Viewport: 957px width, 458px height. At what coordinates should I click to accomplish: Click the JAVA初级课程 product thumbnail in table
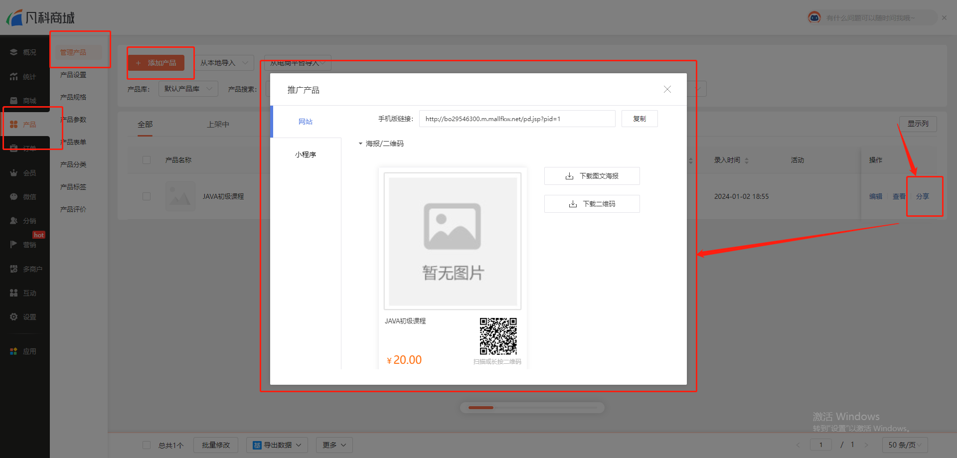coord(180,196)
